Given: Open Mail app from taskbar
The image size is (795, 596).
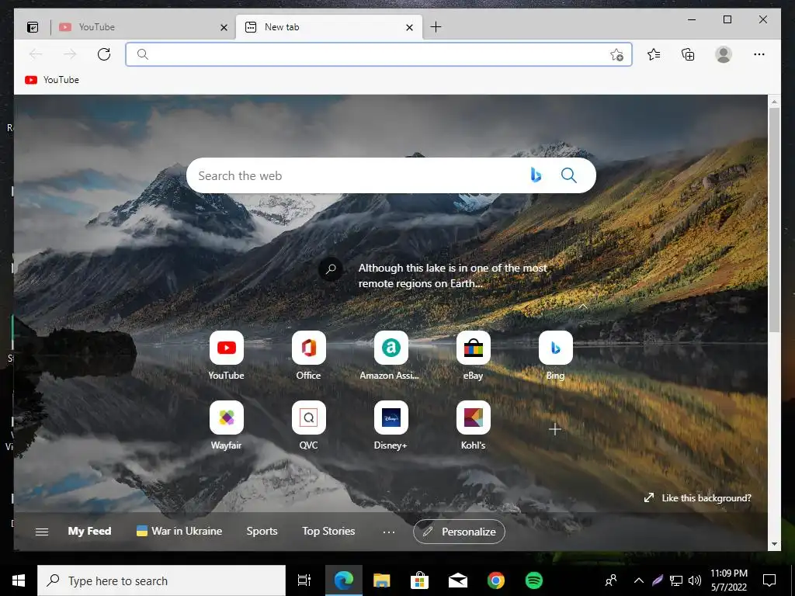Looking at the screenshot, I should [458, 580].
